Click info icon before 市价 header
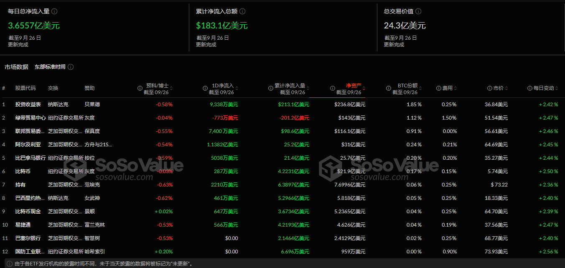The width and height of the screenshot is (565, 268). pyautogui.click(x=489, y=88)
